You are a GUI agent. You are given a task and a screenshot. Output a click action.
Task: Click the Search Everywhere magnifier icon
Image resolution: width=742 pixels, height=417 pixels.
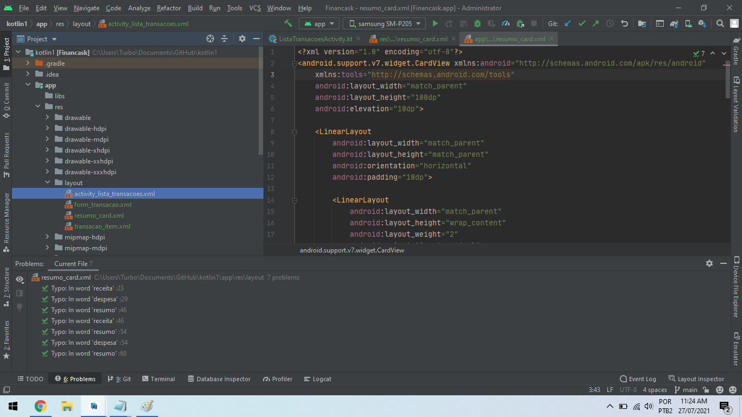click(720, 23)
